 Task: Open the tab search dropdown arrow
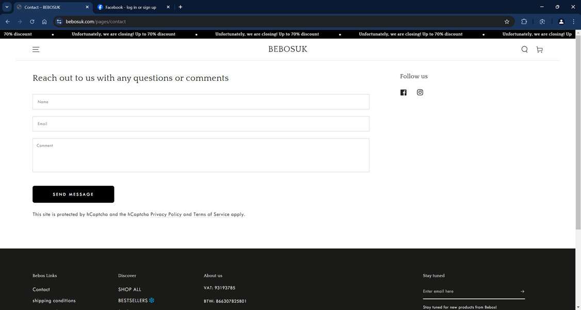point(7,7)
